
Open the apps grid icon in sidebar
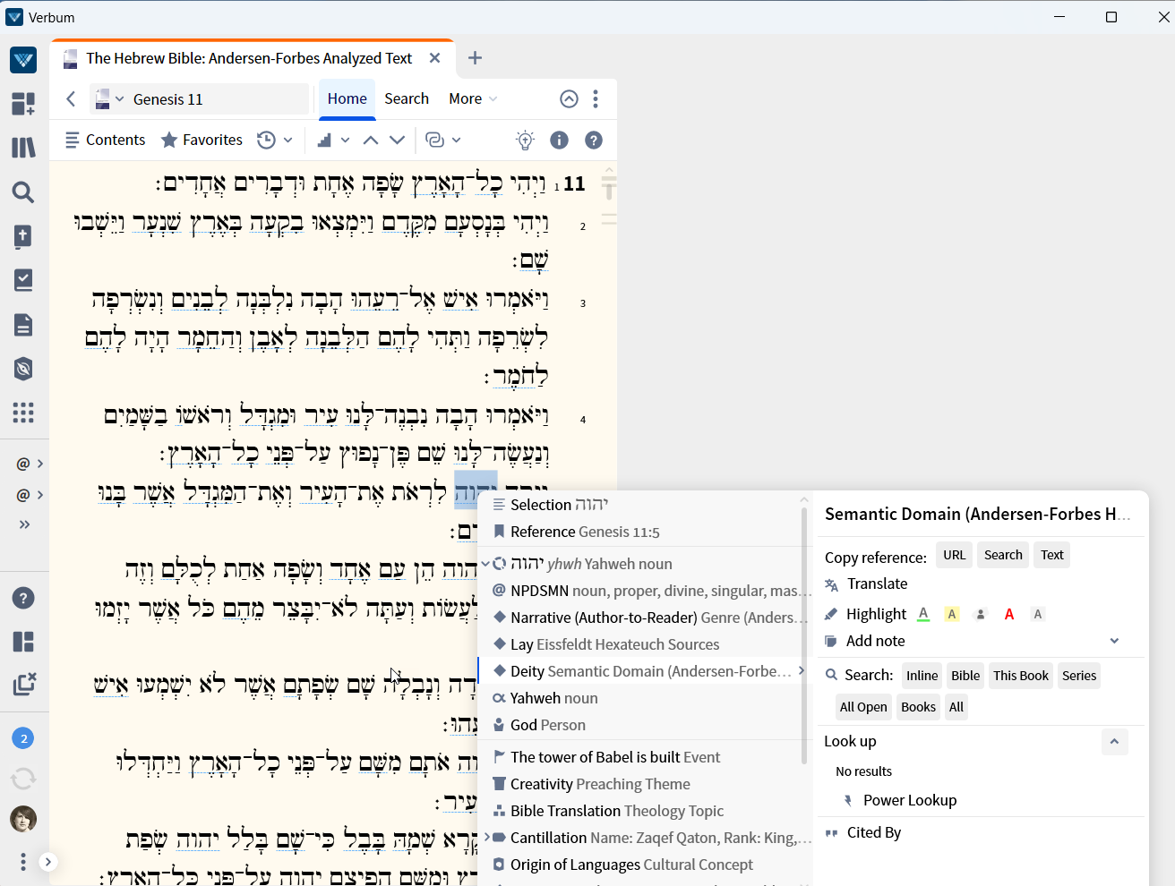coord(23,413)
